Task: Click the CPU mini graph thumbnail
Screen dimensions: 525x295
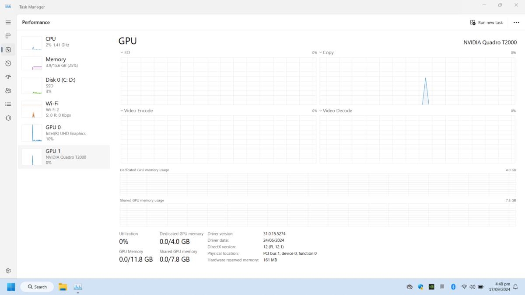Action: (31, 42)
